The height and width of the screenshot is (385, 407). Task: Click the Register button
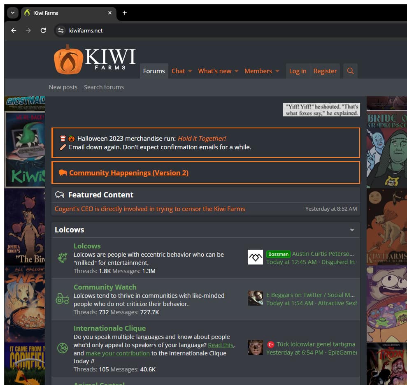tap(325, 71)
